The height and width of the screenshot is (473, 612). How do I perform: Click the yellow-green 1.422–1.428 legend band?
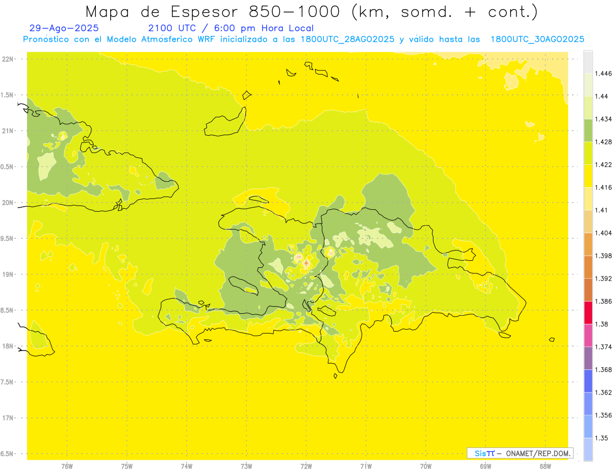(588, 153)
